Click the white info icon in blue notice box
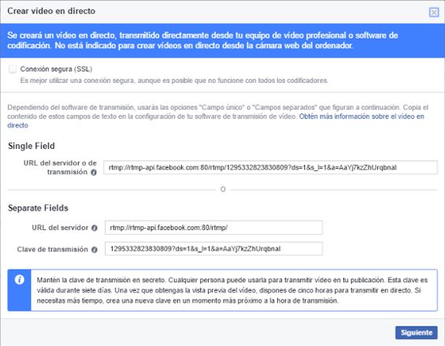The width and height of the screenshot is (445, 346). 20,280
